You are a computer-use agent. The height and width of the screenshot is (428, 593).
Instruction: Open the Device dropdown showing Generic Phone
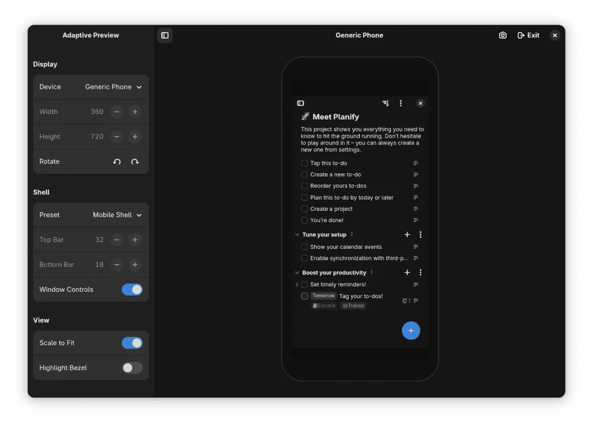point(113,87)
